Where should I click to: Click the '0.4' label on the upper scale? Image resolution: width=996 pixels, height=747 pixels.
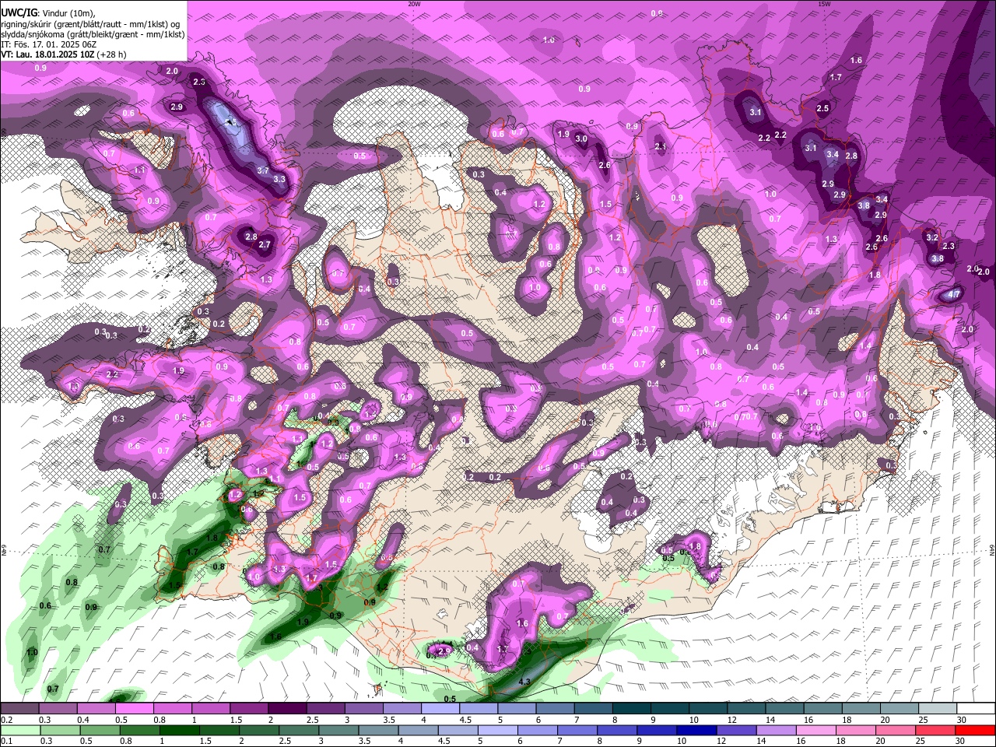(x=83, y=720)
